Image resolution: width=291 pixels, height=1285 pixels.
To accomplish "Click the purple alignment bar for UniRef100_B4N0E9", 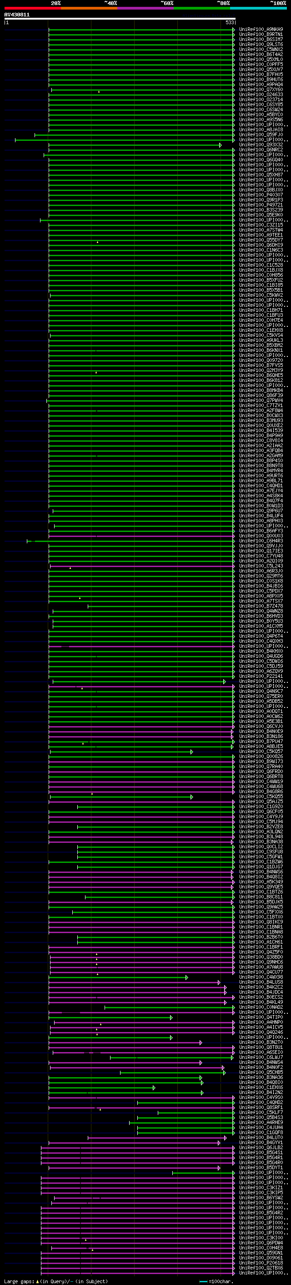I will point(141,732).
